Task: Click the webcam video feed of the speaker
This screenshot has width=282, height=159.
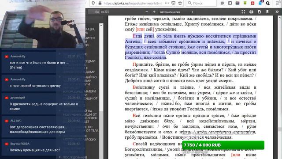Action: (x=43, y=24)
